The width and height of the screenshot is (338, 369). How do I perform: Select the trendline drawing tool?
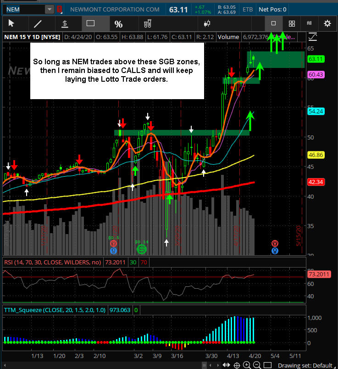pyautogui.click(x=38, y=23)
